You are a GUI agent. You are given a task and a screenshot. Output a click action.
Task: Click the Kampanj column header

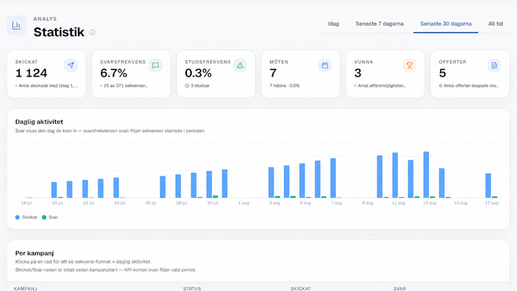click(x=26, y=288)
